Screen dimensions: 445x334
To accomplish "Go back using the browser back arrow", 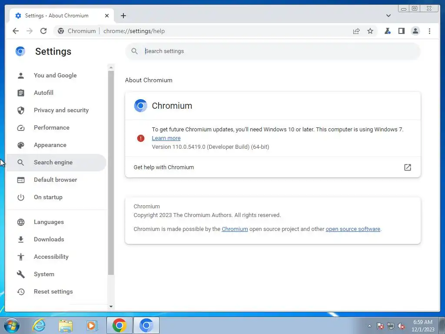I will point(16,31).
